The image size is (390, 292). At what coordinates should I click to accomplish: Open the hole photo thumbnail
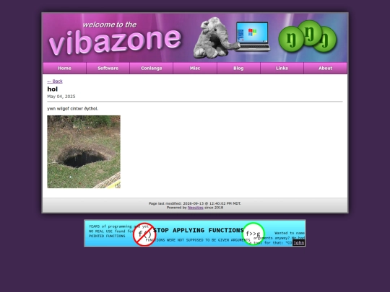point(84,151)
